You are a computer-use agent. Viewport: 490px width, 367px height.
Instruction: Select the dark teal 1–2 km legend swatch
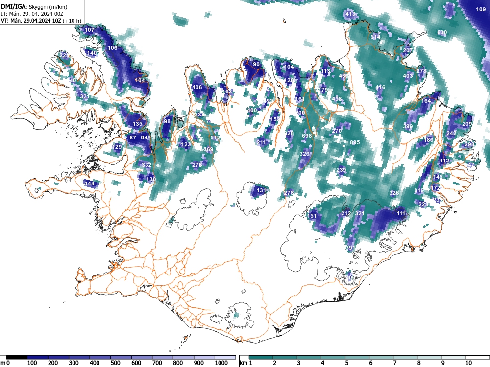click(262, 357)
